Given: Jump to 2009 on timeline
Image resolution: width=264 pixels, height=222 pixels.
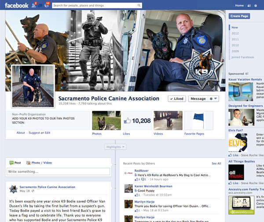Looking at the screenshot, I should [235, 51].
